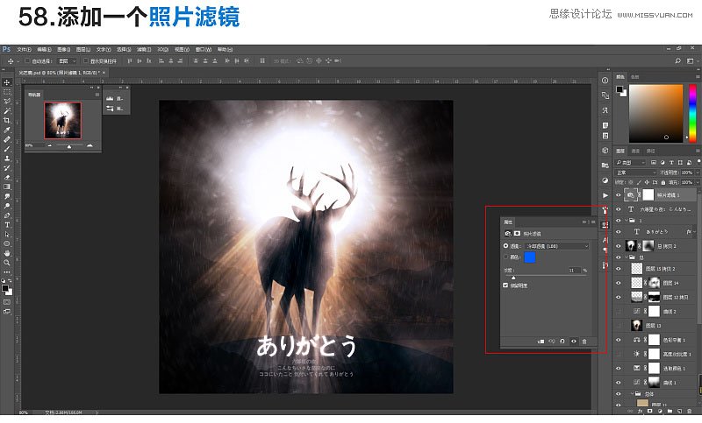Open the auto-select target dropdown

pos(68,60)
